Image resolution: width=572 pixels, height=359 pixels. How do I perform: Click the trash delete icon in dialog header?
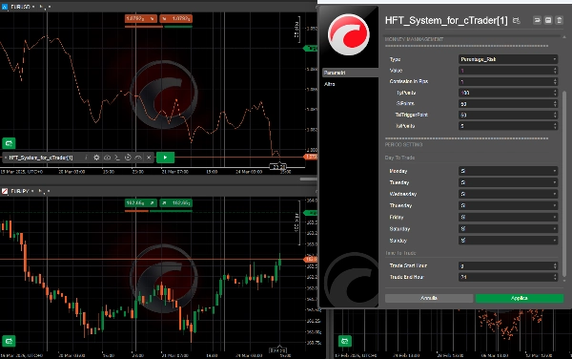pos(559,20)
